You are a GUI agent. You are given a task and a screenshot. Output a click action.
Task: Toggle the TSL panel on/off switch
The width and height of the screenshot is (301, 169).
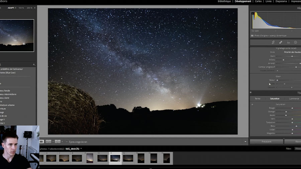coord(251,93)
